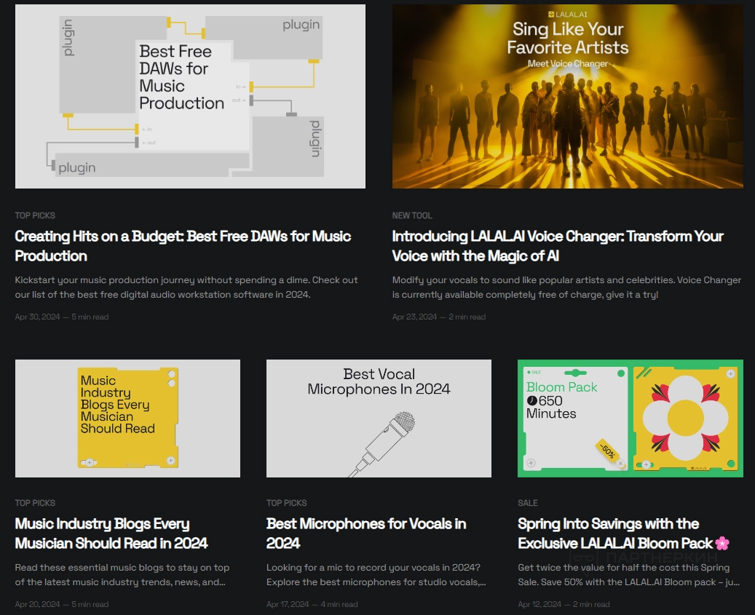Select the SALE tag
755x615 pixels.
click(528, 503)
